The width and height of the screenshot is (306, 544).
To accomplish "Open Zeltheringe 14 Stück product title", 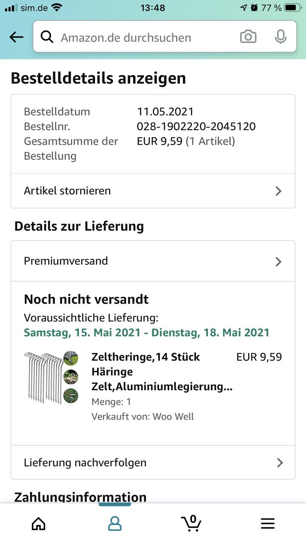I will pyautogui.click(x=162, y=372).
